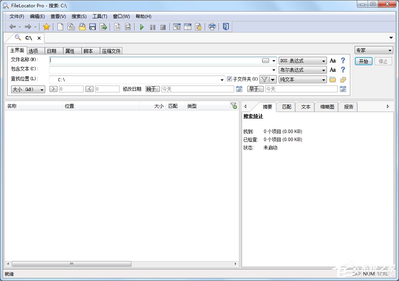Open the 大小 (kB) dropdown
The image size is (399, 281).
pyautogui.click(x=28, y=89)
